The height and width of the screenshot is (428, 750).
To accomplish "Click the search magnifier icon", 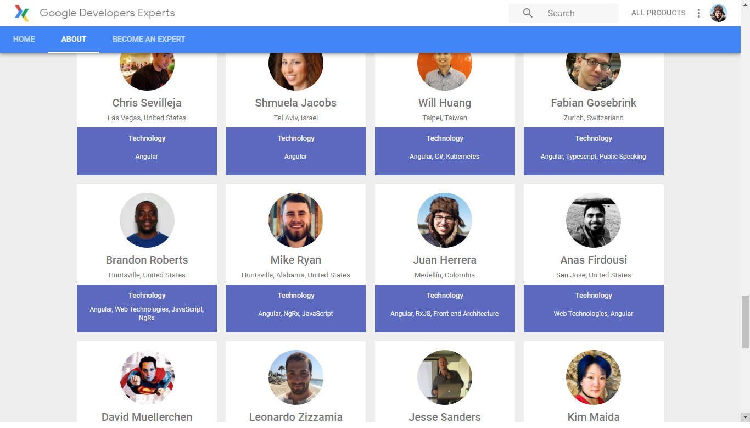I will click(528, 13).
